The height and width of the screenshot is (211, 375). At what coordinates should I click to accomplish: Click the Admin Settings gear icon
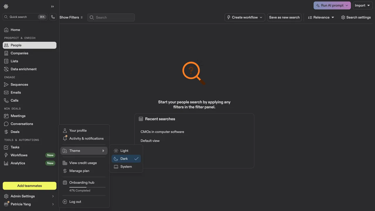point(6,196)
